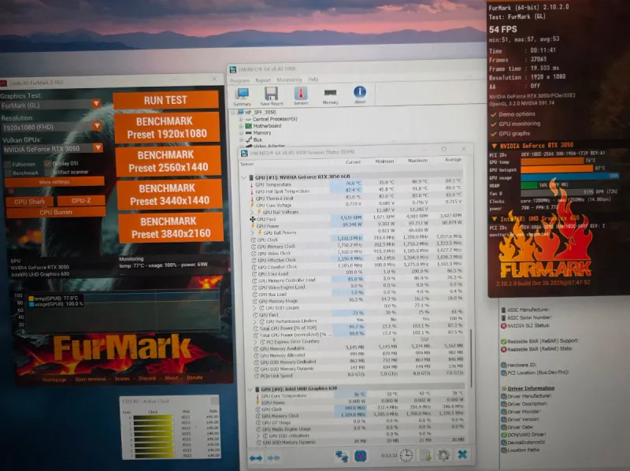Click the GPU Temperature thermometer icon in the list
The width and height of the screenshot is (630, 471).
pyautogui.click(x=252, y=184)
